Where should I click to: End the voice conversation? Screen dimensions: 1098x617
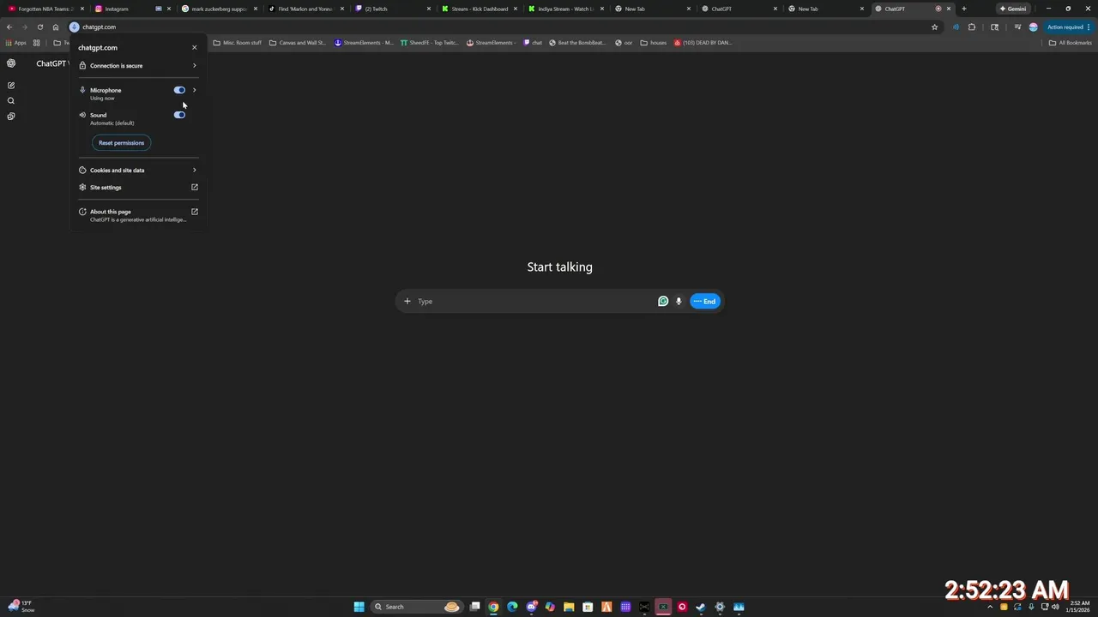click(x=705, y=301)
